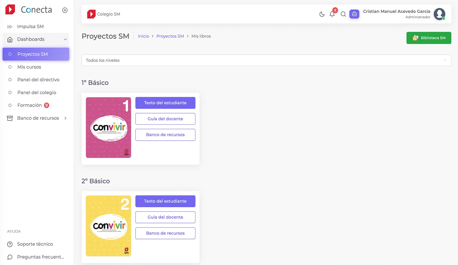Open Texto del estudiante for 1° Básico

[165, 103]
